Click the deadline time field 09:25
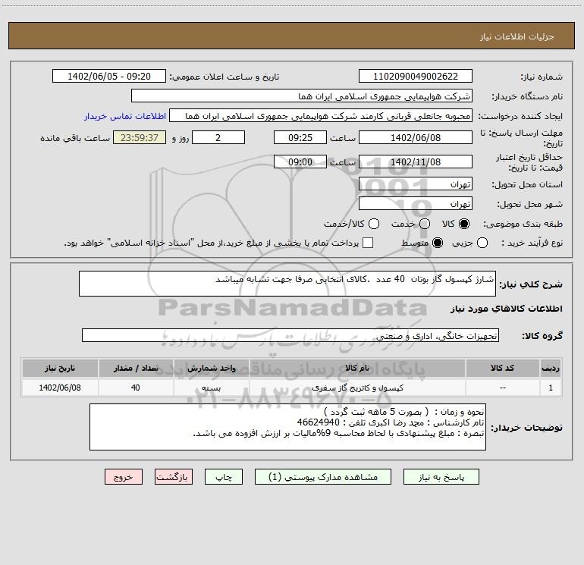The width and height of the screenshot is (584, 565). pyautogui.click(x=300, y=137)
